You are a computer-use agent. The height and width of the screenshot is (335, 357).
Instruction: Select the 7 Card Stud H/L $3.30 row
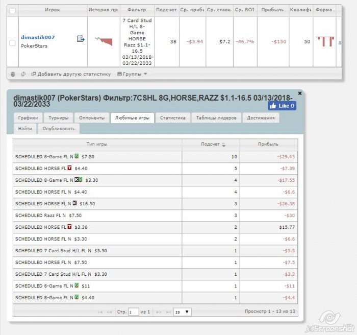(x=155, y=274)
